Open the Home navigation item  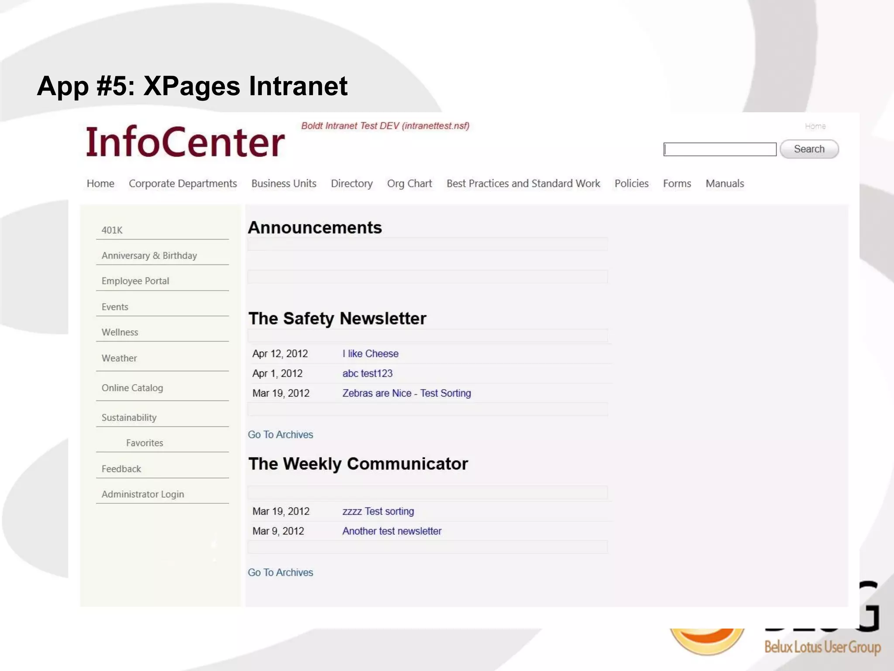point(100,183)
